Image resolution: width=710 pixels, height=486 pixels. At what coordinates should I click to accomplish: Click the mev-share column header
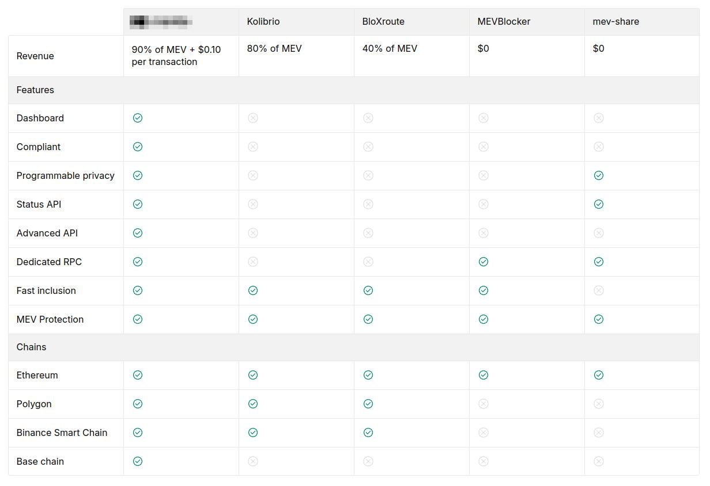pyautogui.click(x=615, y=21)
